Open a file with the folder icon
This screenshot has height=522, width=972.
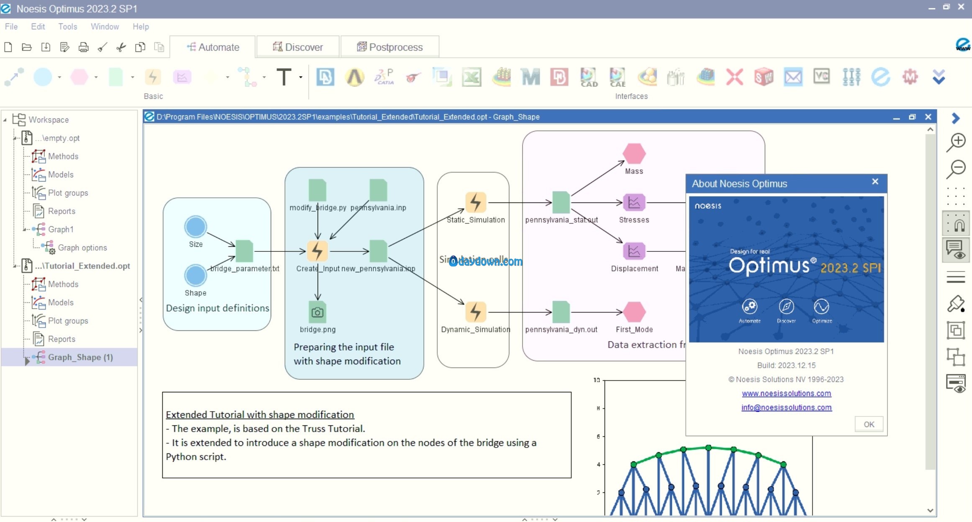(27, 47)
